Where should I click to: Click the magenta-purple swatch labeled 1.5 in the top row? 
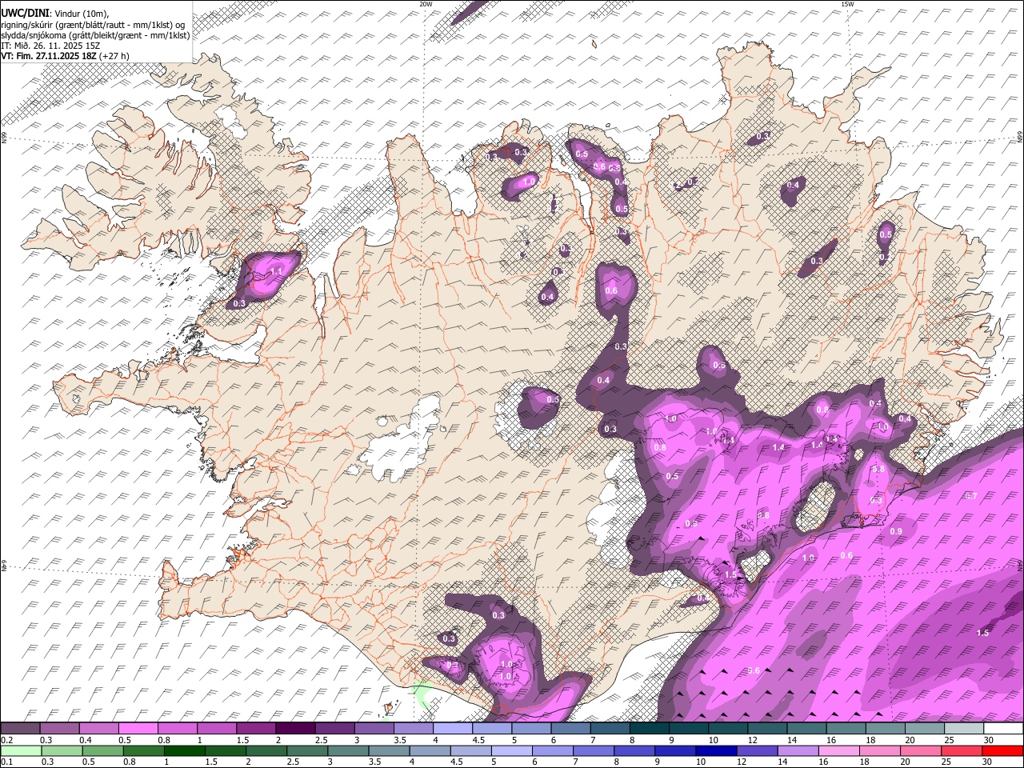click(256, 729)
